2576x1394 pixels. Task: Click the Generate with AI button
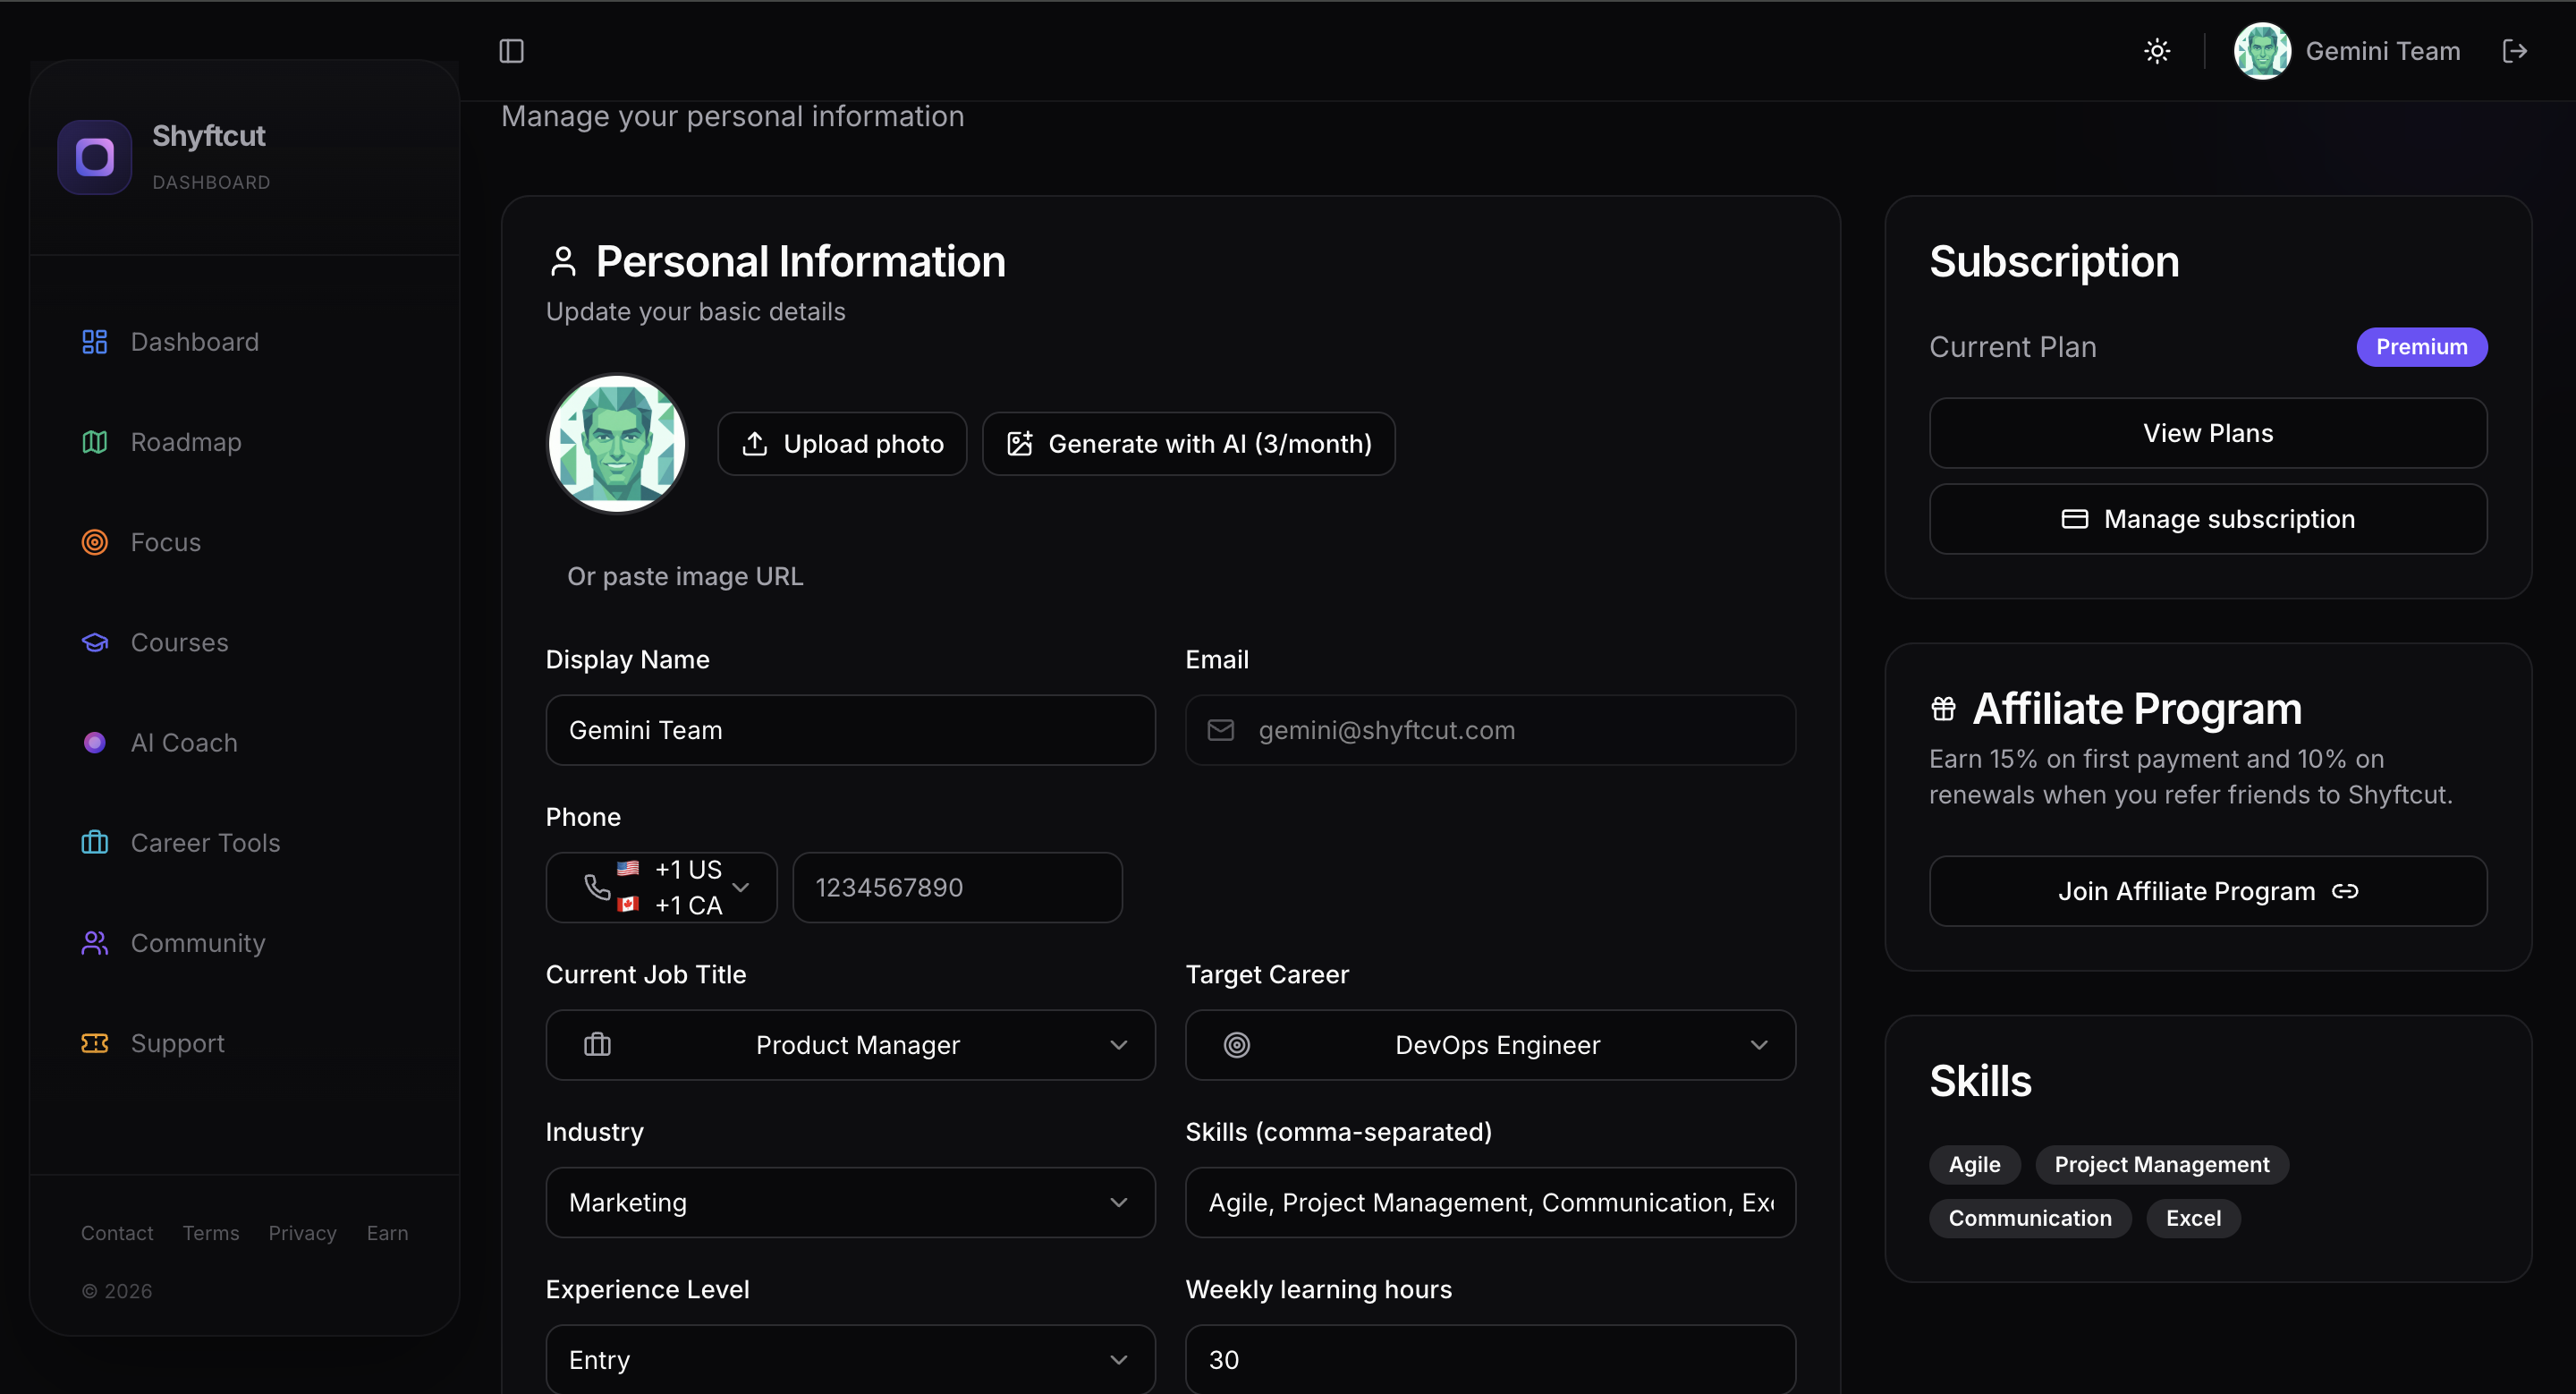pos(1188,444)
